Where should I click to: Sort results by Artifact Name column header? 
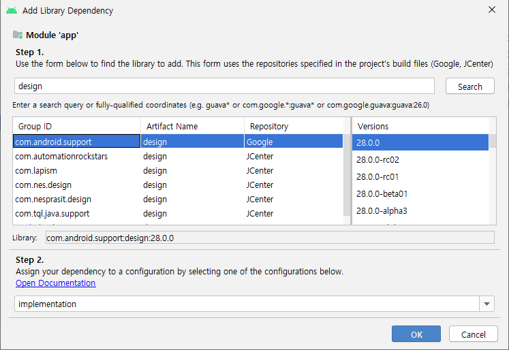coord(193,126)
